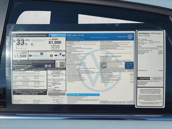Click the 'Overall Vehicle Score' star rating row
This screenshot has width=172, height=129.
coord(26,71)
